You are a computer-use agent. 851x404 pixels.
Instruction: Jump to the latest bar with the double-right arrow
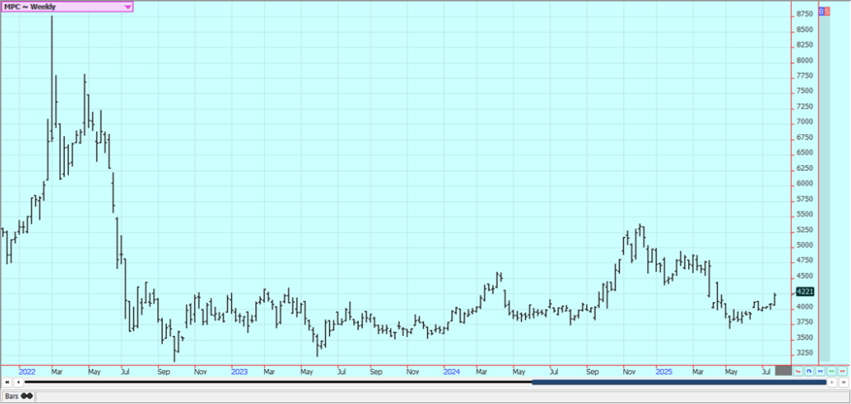click(x=844, y=382)
